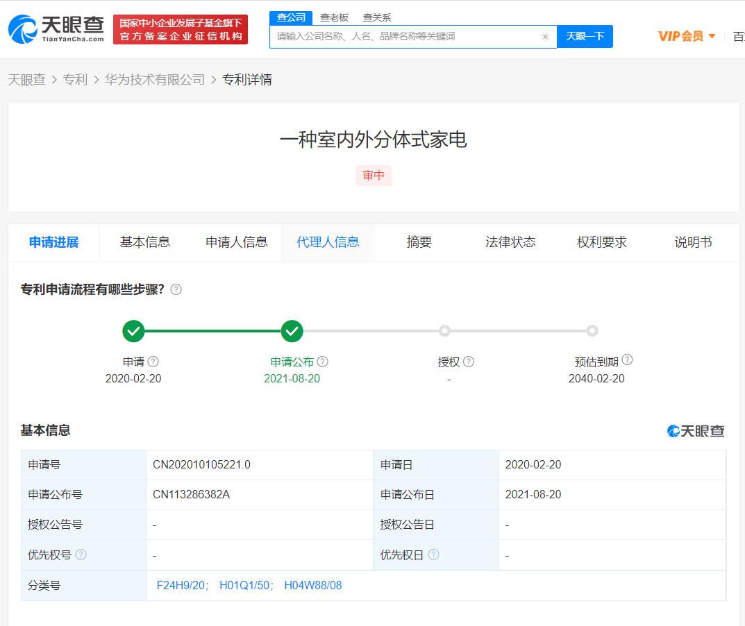Click the 预估到期 step marker

592,331
